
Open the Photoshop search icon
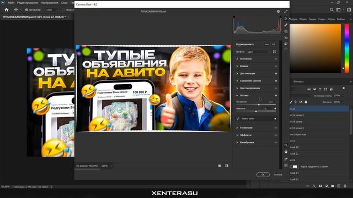point(331,10)
